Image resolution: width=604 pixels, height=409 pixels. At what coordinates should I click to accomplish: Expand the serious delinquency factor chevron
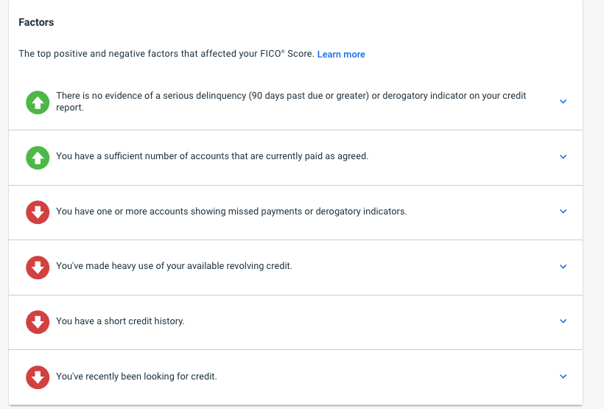coord(563,102)
